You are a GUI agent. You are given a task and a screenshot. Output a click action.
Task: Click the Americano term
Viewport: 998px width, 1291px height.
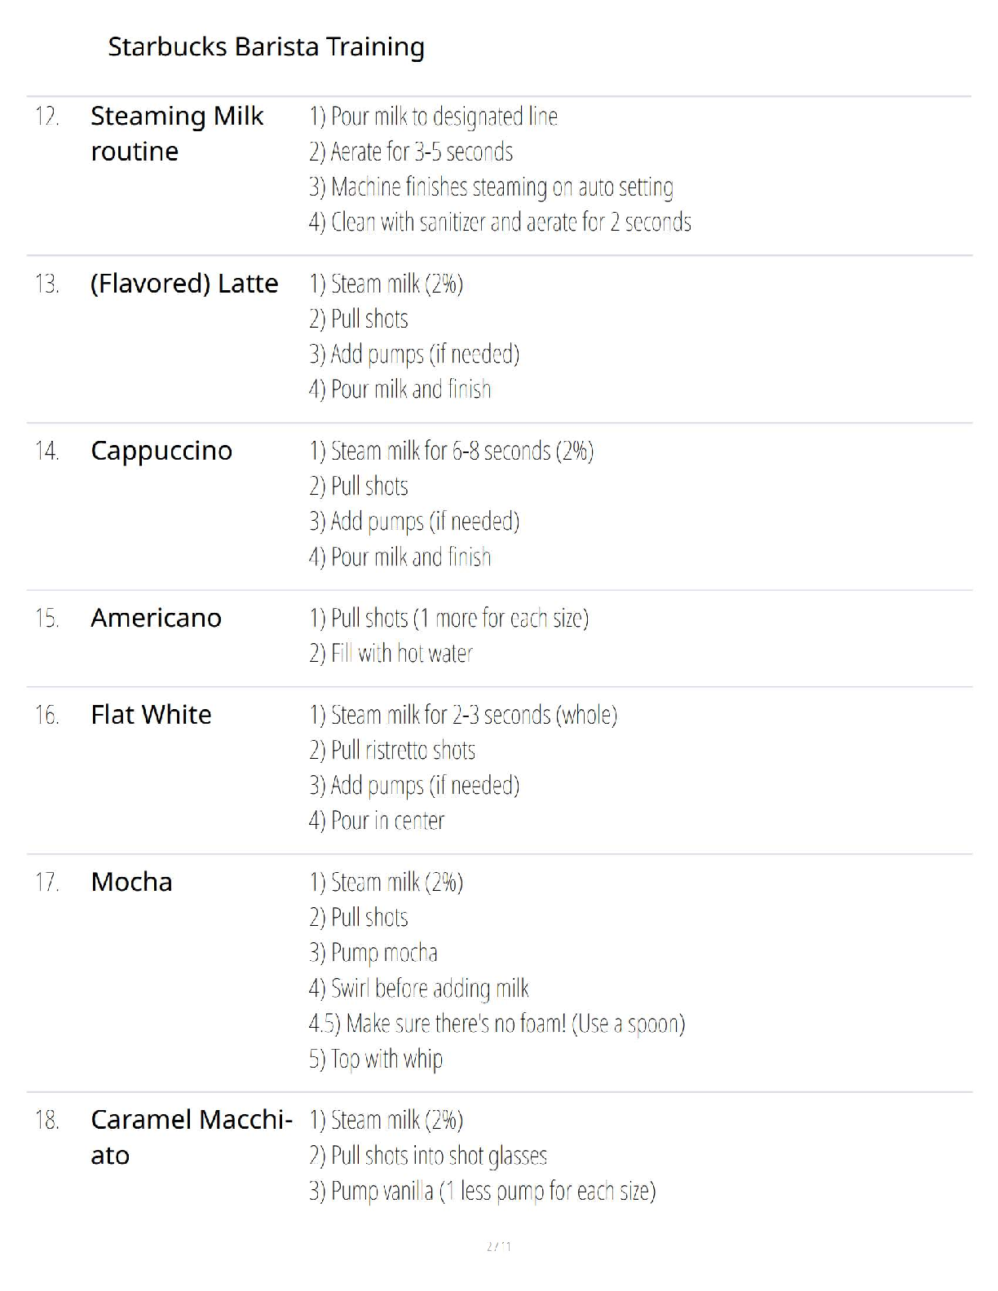click(x=156, y=618)
